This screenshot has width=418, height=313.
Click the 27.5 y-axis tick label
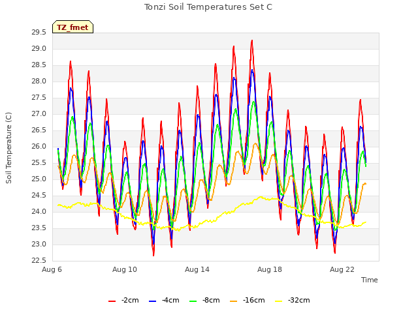point(39,98)
